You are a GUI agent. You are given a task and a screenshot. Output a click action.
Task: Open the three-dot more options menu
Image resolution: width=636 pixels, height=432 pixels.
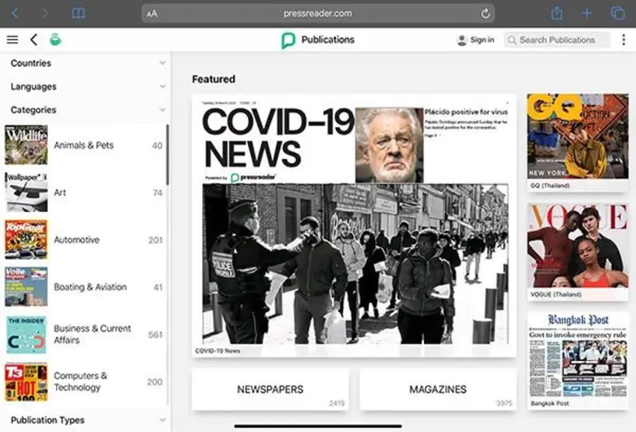coord(624,39)
